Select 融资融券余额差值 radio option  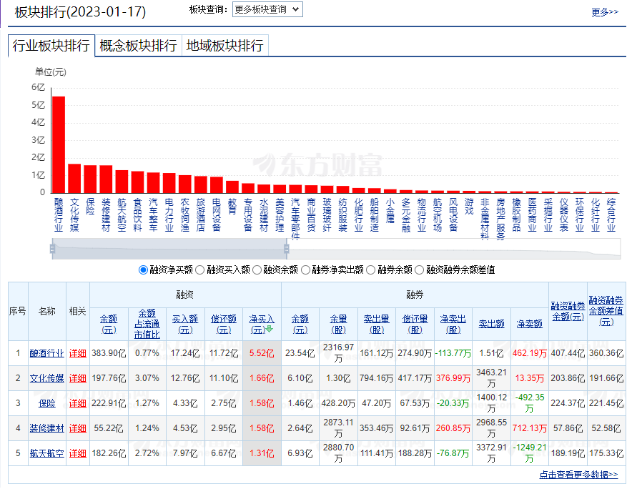[x=419, y=270]
